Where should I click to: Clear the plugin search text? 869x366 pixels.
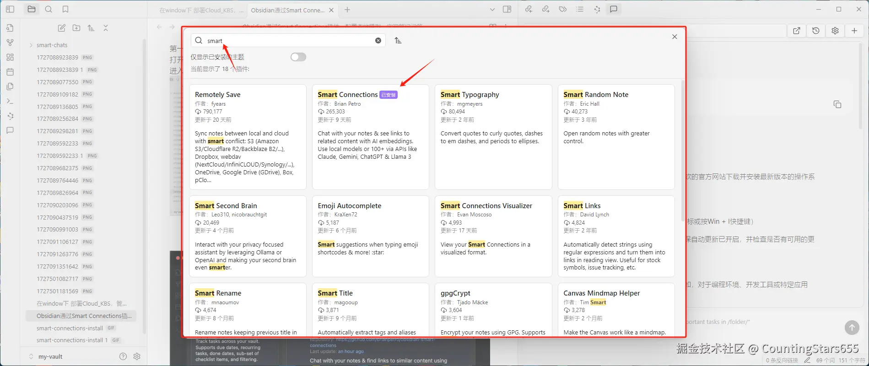378,40
